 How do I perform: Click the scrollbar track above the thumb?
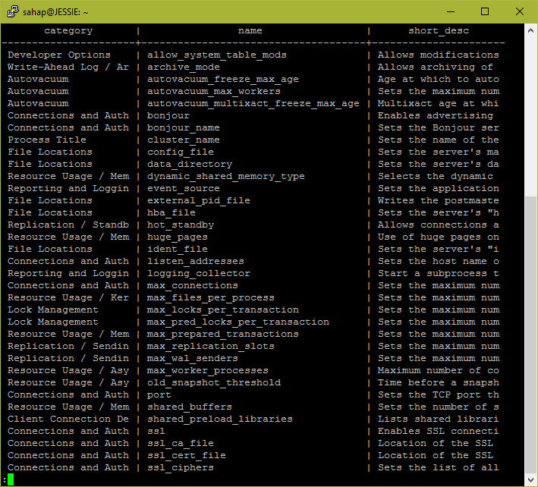tap(531, 116)
